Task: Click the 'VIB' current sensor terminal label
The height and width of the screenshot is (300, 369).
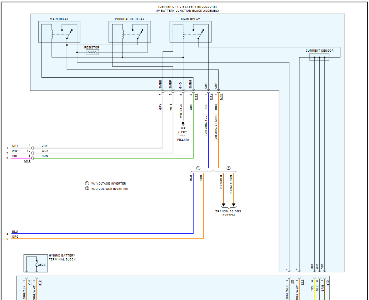Action: [x=323, y=267]
